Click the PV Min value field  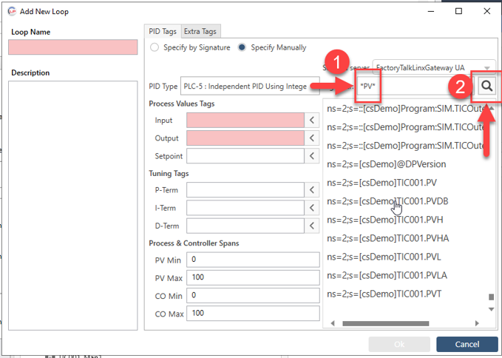click(x=253, y=260)
